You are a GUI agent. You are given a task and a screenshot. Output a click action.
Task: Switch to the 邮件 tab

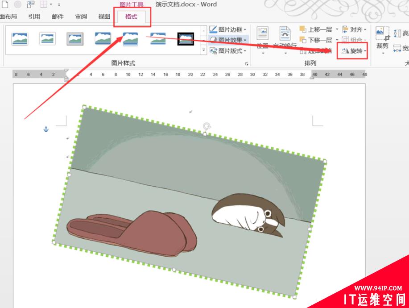pos(58,17)
